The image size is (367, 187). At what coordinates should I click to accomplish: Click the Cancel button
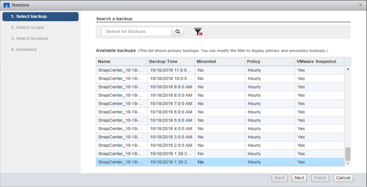click(343, 178)
